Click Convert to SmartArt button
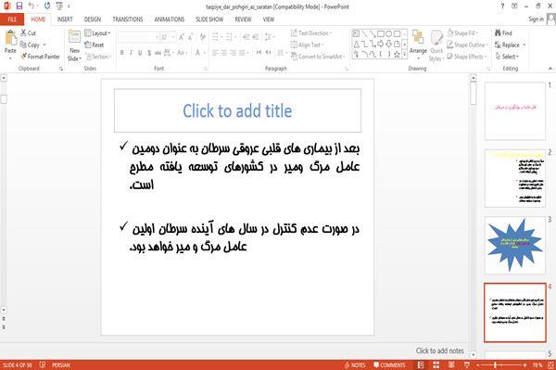 pyautogui.click(x=318, y=57)
